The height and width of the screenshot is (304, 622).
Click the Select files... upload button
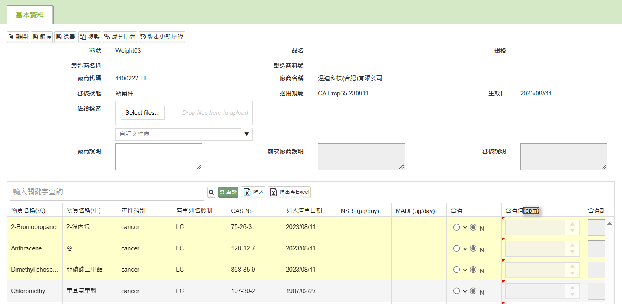(x=143, y=113)
